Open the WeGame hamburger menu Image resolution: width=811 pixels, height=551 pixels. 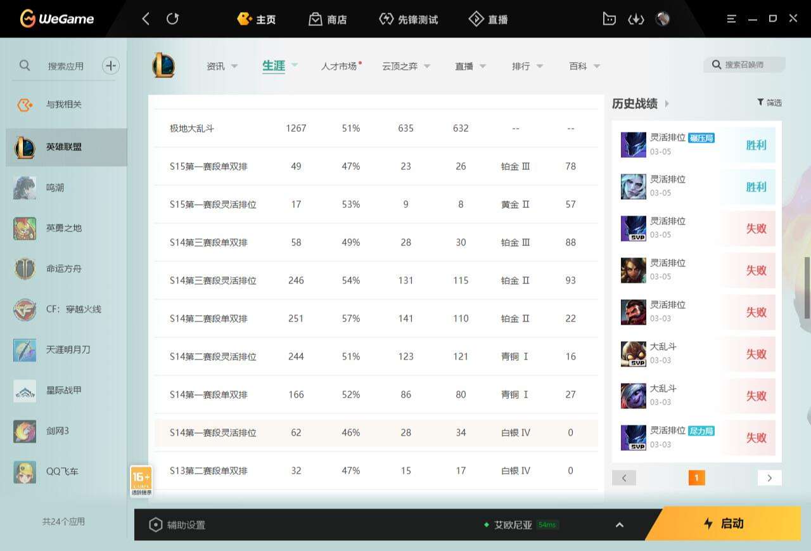[x=731, y=19]
